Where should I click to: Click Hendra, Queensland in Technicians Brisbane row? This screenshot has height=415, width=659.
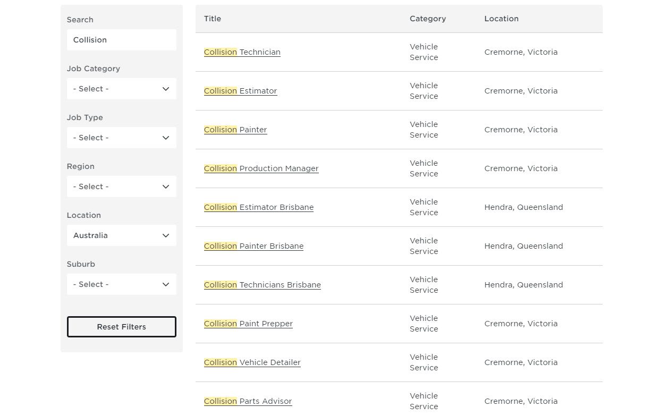point(523,285)
